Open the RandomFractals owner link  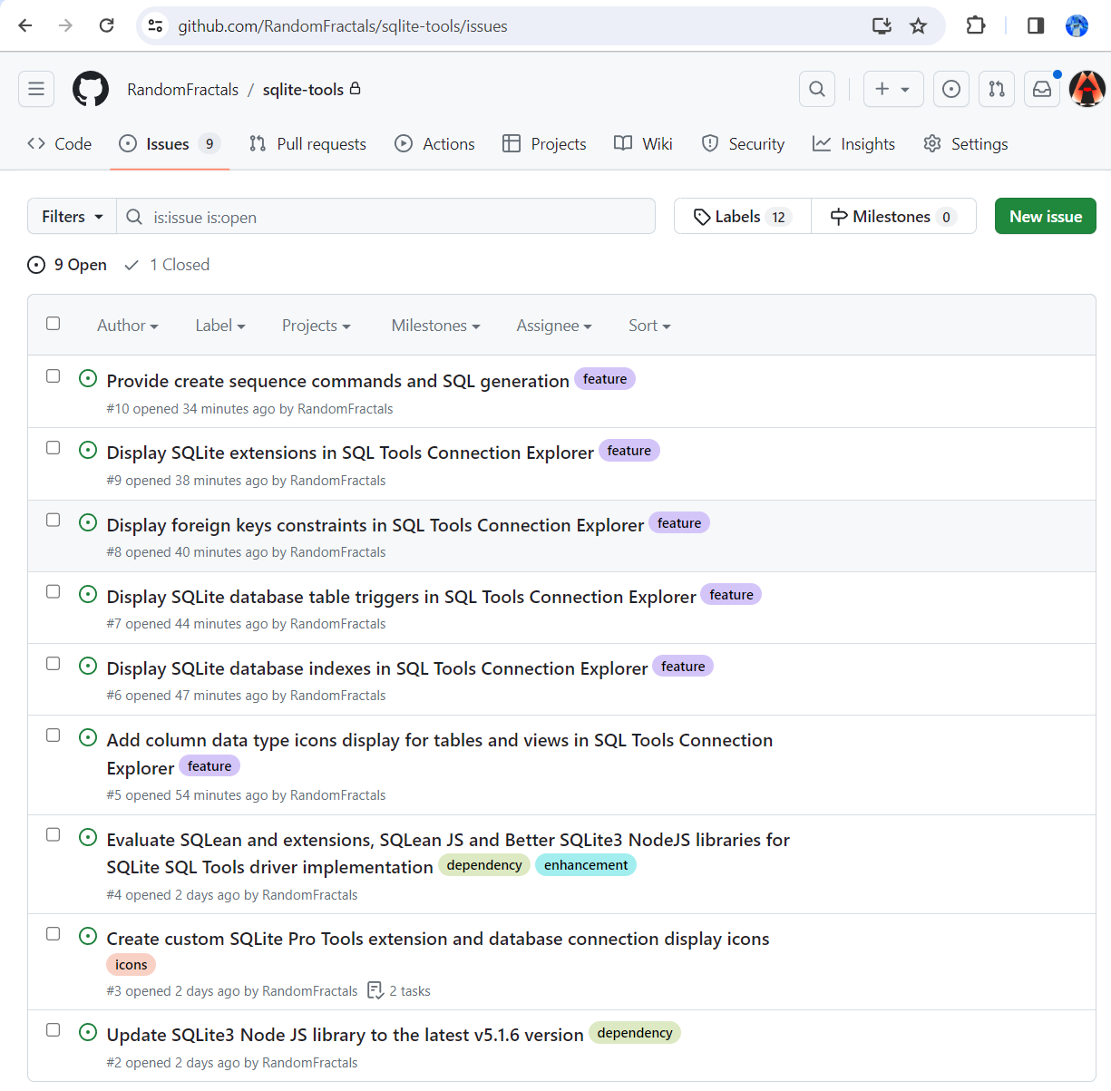coord(182,89)
